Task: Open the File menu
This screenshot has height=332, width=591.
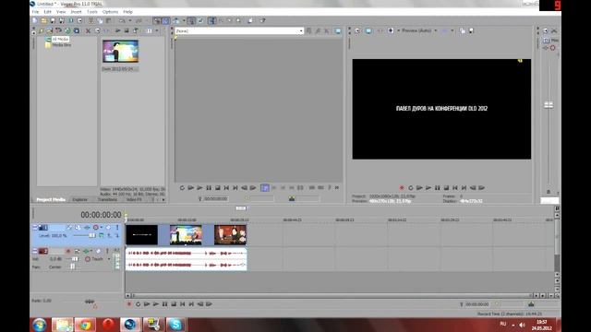Action: [35, 12]
